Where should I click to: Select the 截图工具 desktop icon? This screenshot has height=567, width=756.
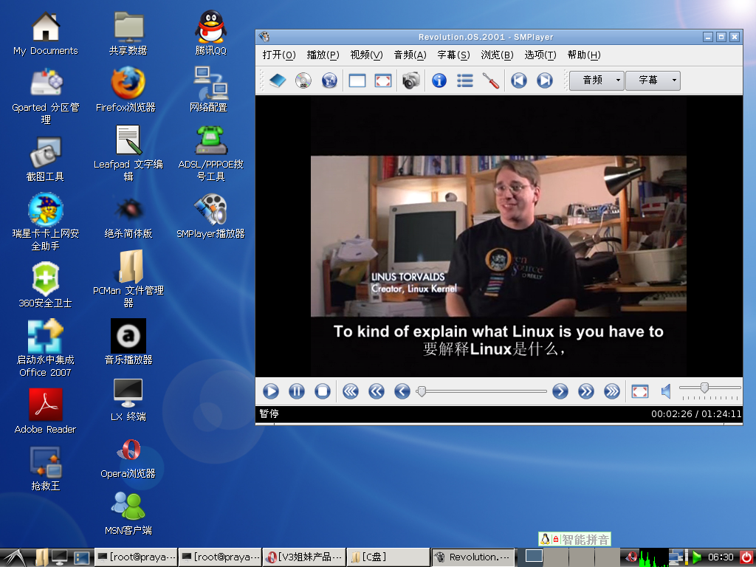46,159
